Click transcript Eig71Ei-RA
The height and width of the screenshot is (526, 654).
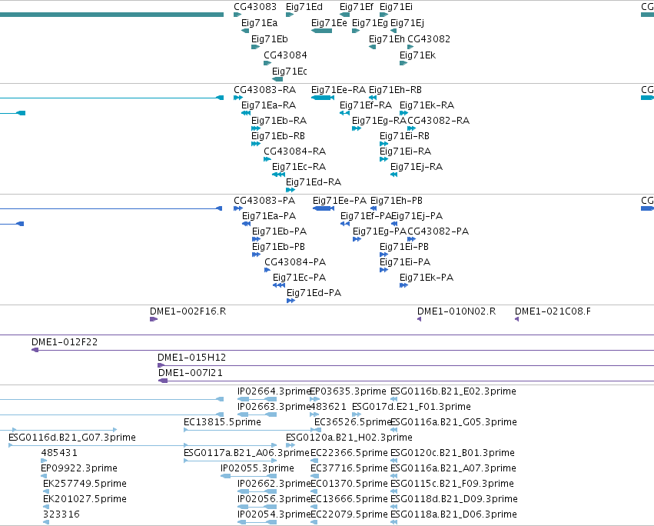click(405, 151)
